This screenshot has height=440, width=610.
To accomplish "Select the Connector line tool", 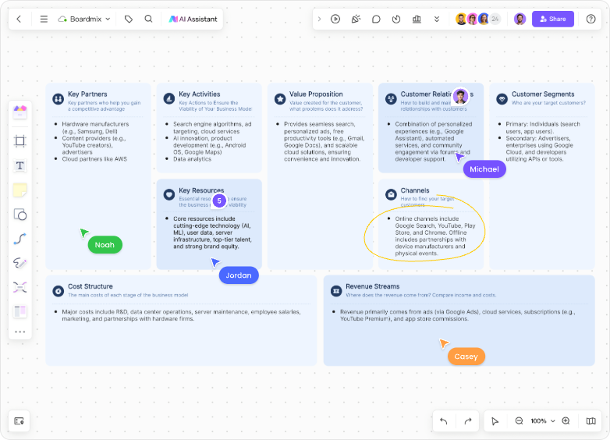I will pos(20,239).
